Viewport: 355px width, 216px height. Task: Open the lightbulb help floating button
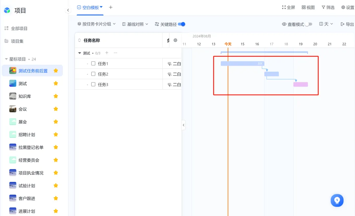point(337,200)
